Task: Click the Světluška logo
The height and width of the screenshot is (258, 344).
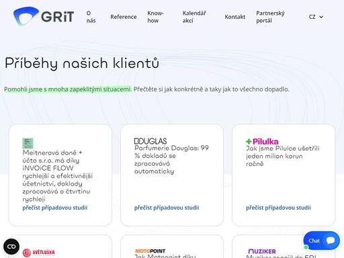Action: click(x=38, y=253)
